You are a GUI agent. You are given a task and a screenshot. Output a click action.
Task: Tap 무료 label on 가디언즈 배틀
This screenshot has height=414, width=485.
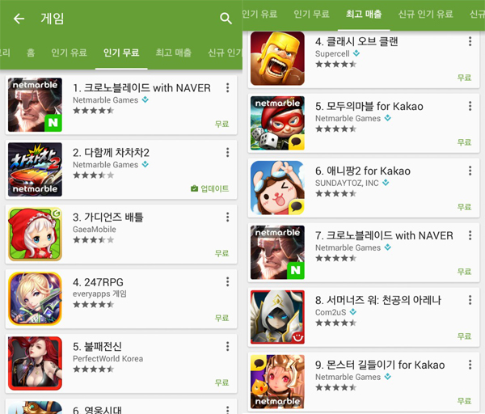[221, 253]
